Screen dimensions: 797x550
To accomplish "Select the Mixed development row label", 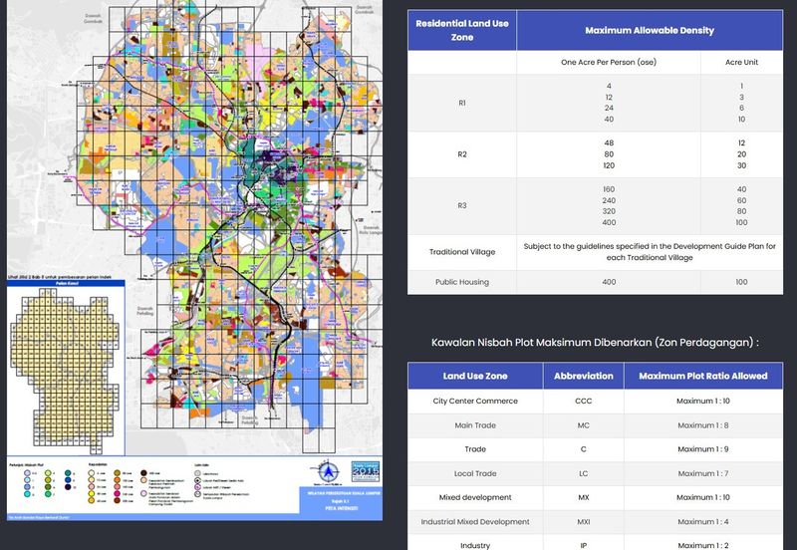I will [x=475, y=497].
